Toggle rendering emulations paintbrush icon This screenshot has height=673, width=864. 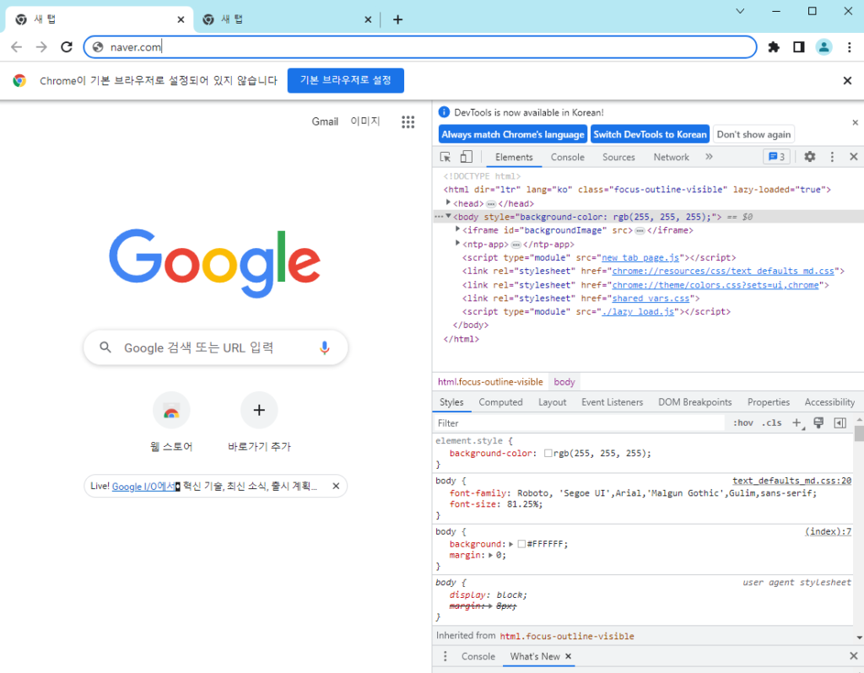818,423
